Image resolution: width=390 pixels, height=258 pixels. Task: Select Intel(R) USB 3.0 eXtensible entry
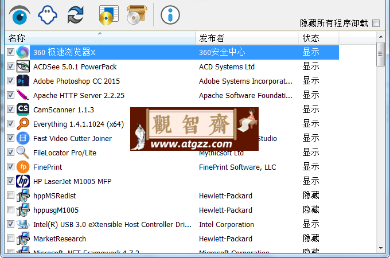pos(112,224)
